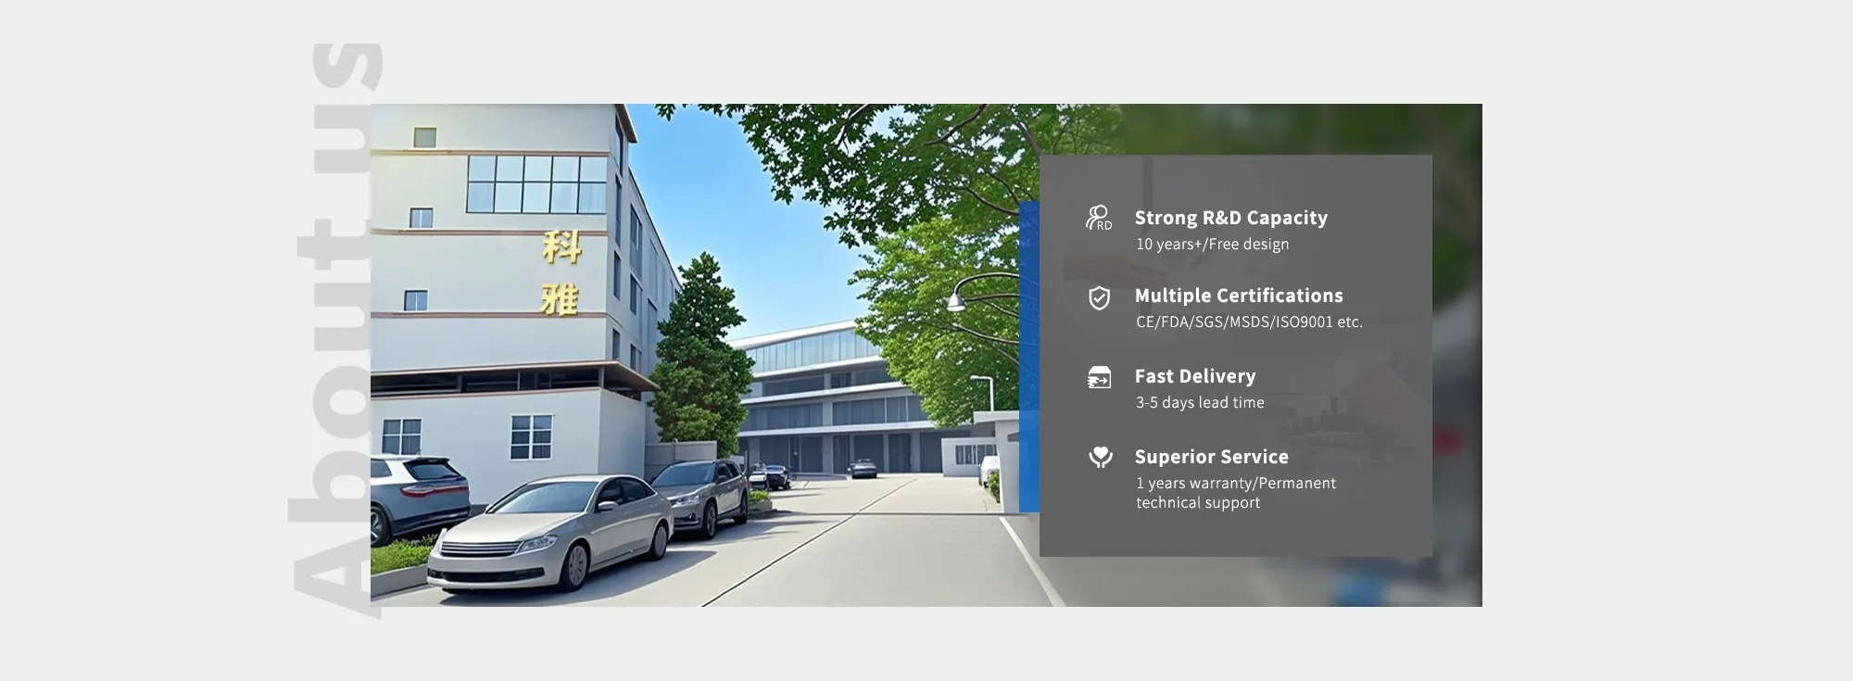Select the "1 years warranty/Permanent technical support" text

pos(1236,493)
